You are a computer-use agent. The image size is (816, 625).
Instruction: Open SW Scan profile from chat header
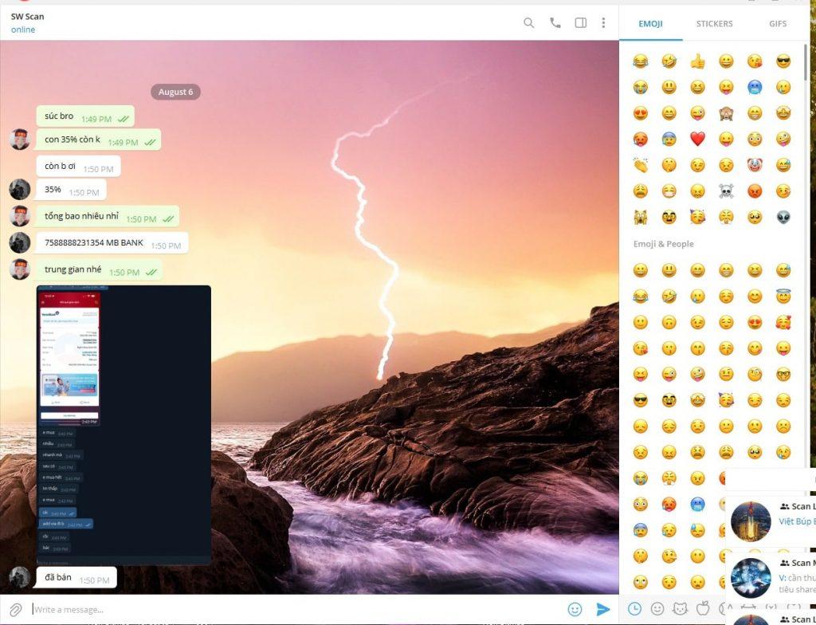click(x=28, y=17)
